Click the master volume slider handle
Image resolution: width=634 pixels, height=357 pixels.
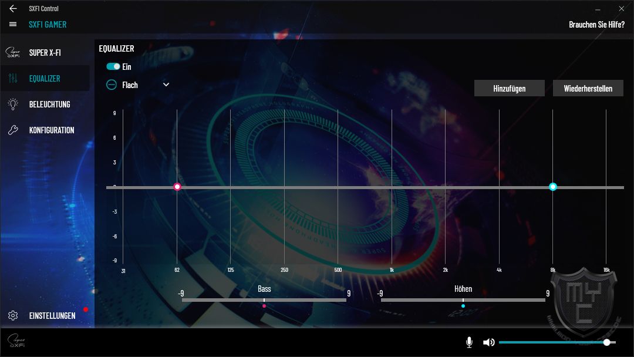[606, 342]
